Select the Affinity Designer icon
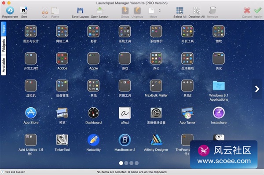 (x=156, y=140)
